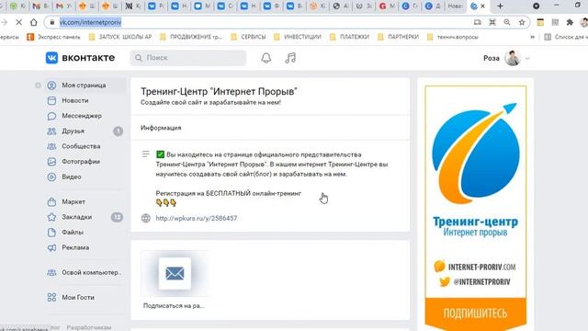Open 'ПАРТНЕРКИ' bookmarks folder
This screenshot has height=331, width=588.
[398, 37]
